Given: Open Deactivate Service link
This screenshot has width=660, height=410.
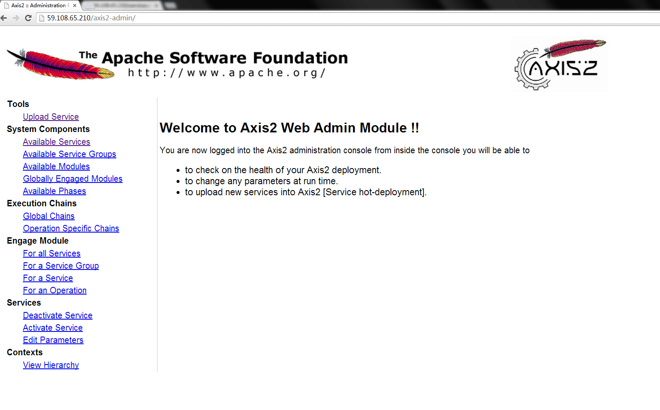Looking at the screenshot, I should tap(58, 315).
